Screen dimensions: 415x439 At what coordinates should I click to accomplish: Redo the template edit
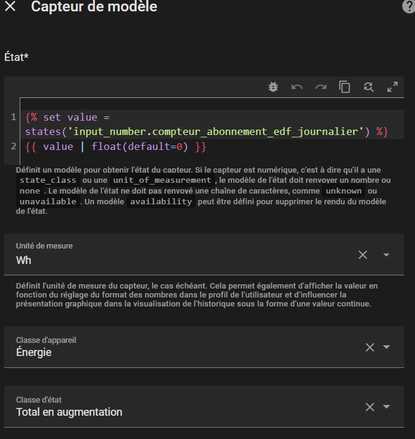[321, 87]
